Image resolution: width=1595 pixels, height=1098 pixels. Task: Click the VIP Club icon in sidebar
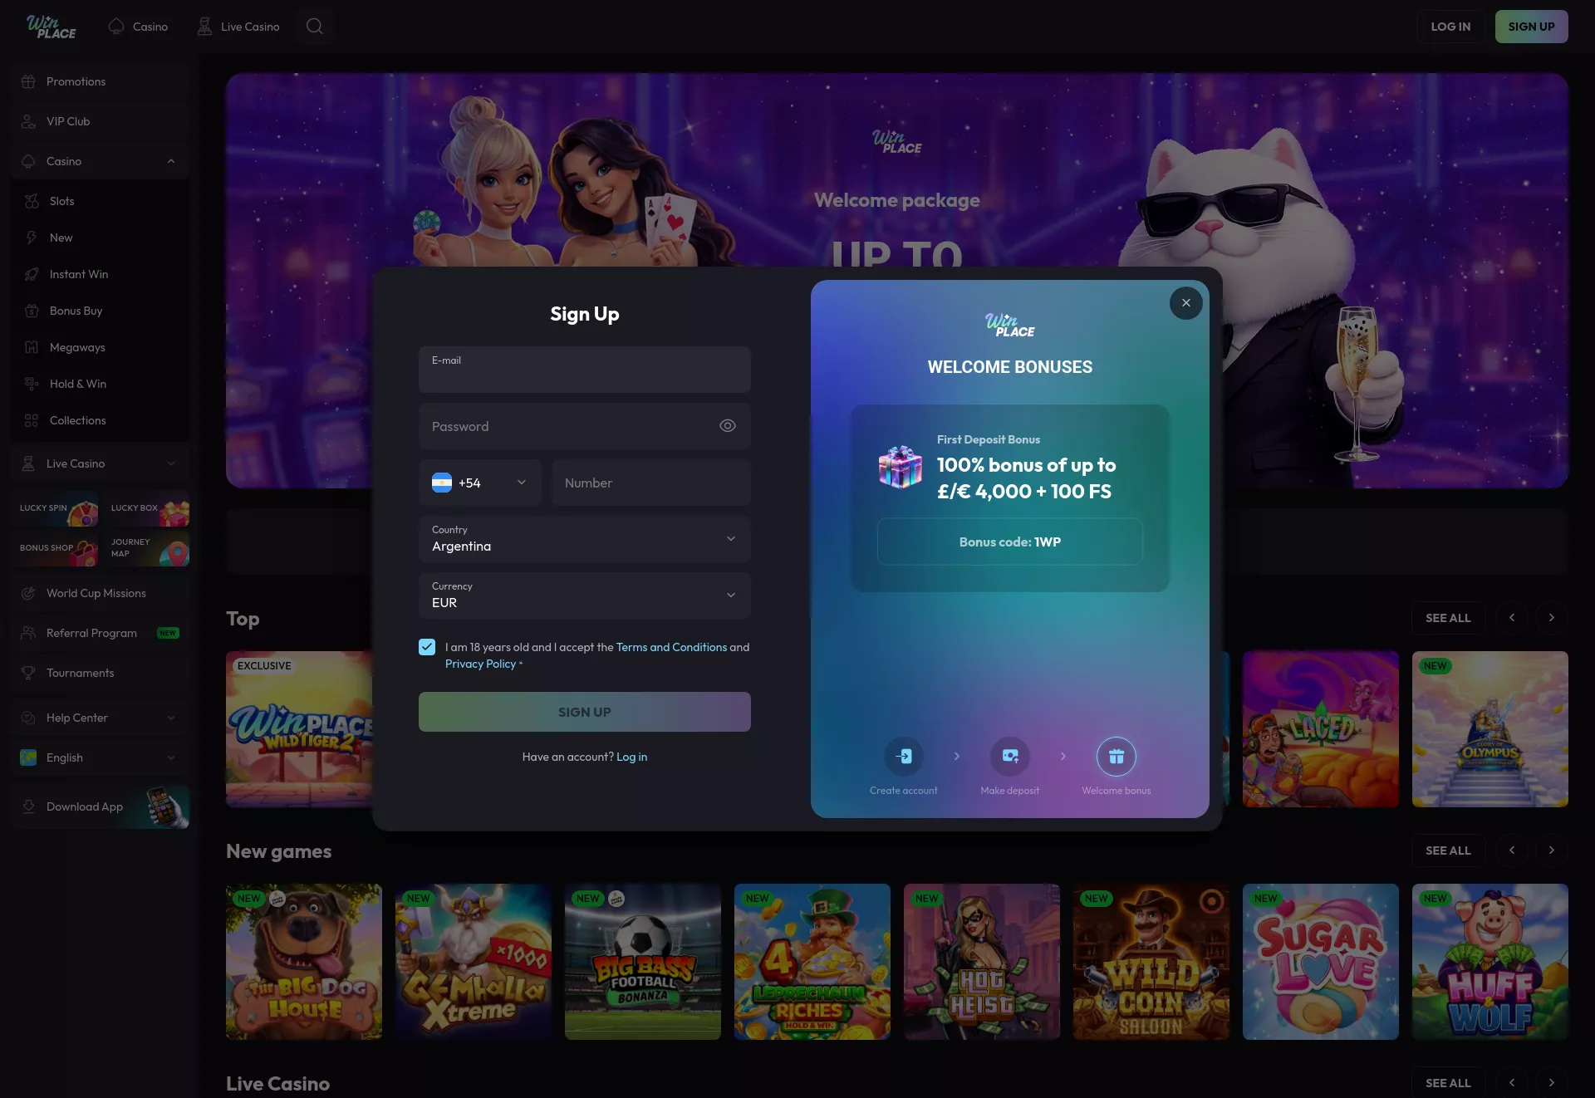click(x=28, y=121)
